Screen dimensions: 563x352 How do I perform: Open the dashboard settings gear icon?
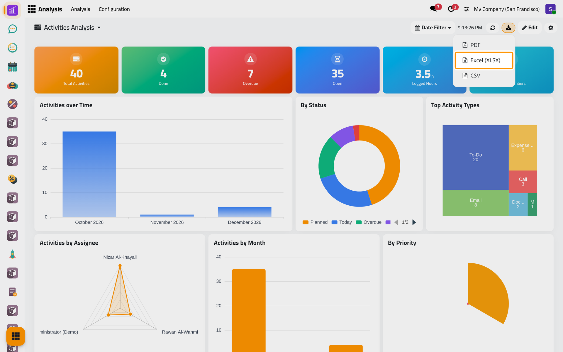tap(551, 28)
